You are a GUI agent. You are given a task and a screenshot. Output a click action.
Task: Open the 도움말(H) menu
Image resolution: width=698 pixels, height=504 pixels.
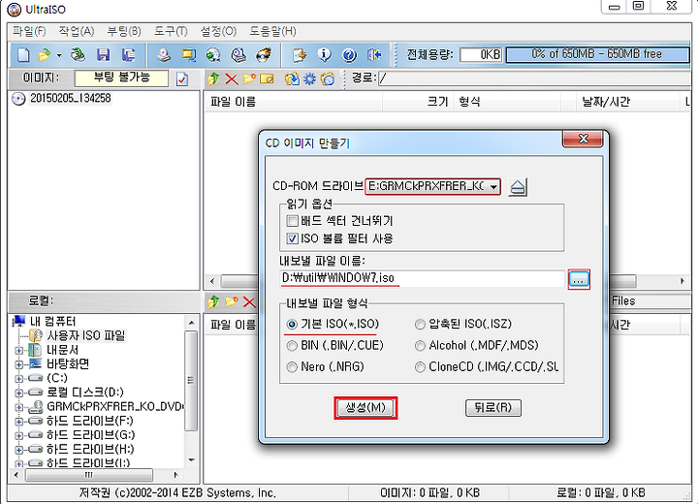[x=272, y=31]
